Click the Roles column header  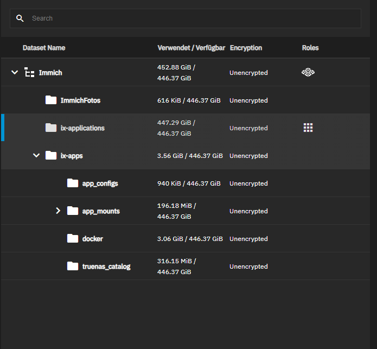tap(310, 48)
